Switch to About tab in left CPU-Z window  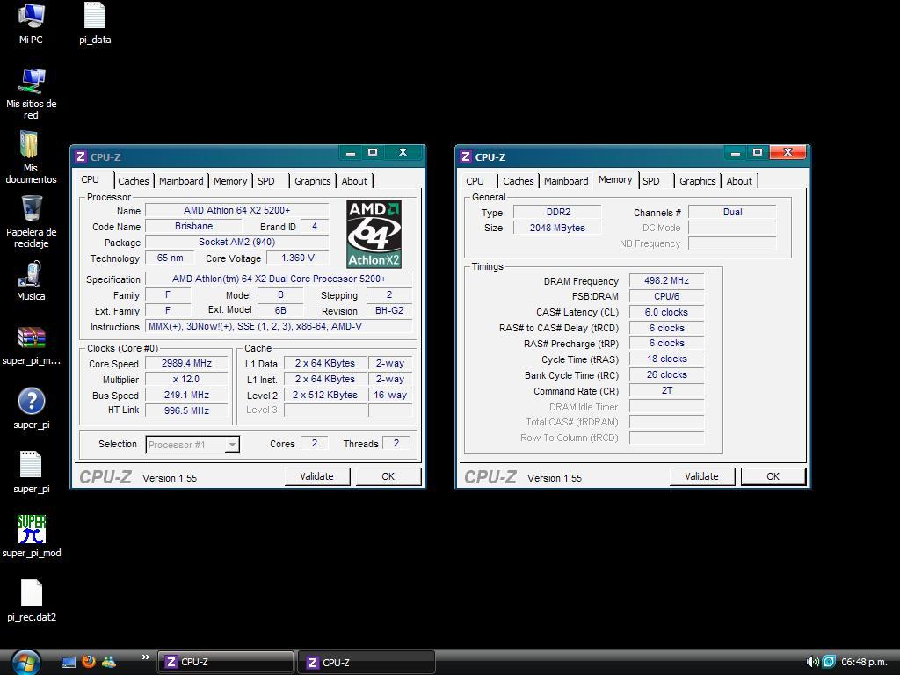[354, 181]
